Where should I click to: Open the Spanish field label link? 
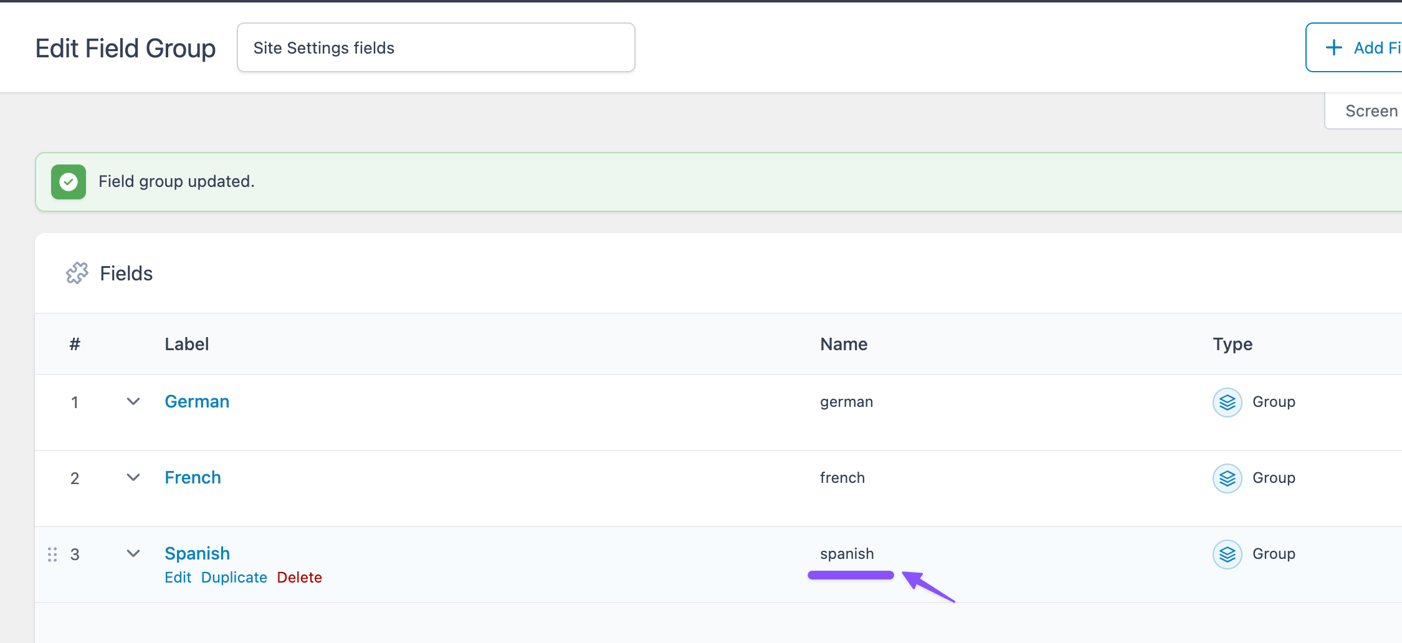(197, 554)
